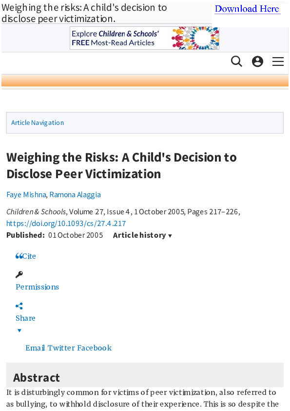This screenshot has width=290, height=411.
Task: Select author Ramona Alaggia
Action: [75, 194]
